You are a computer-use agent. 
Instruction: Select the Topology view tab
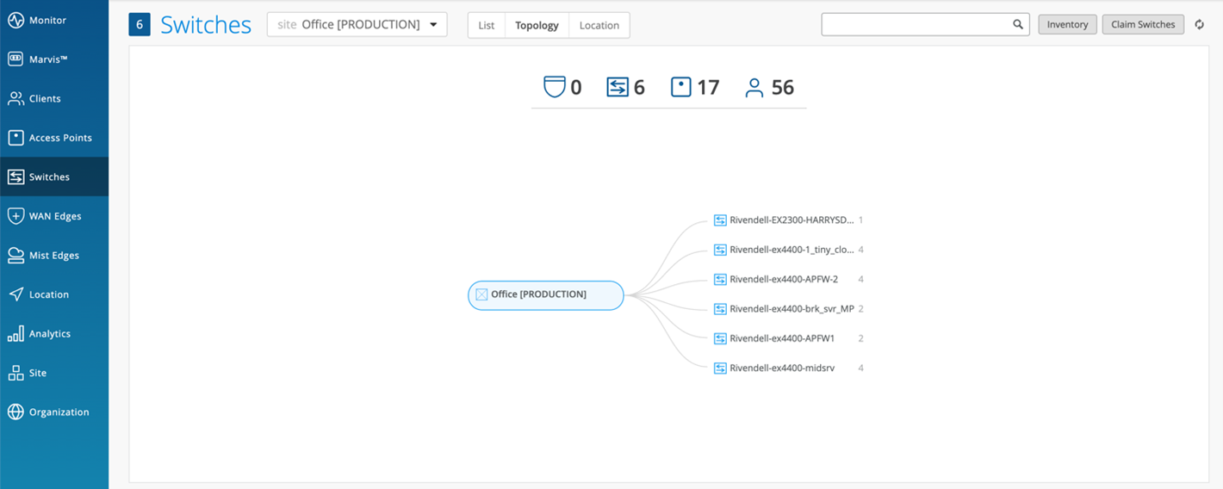click(x=537, y=25)
